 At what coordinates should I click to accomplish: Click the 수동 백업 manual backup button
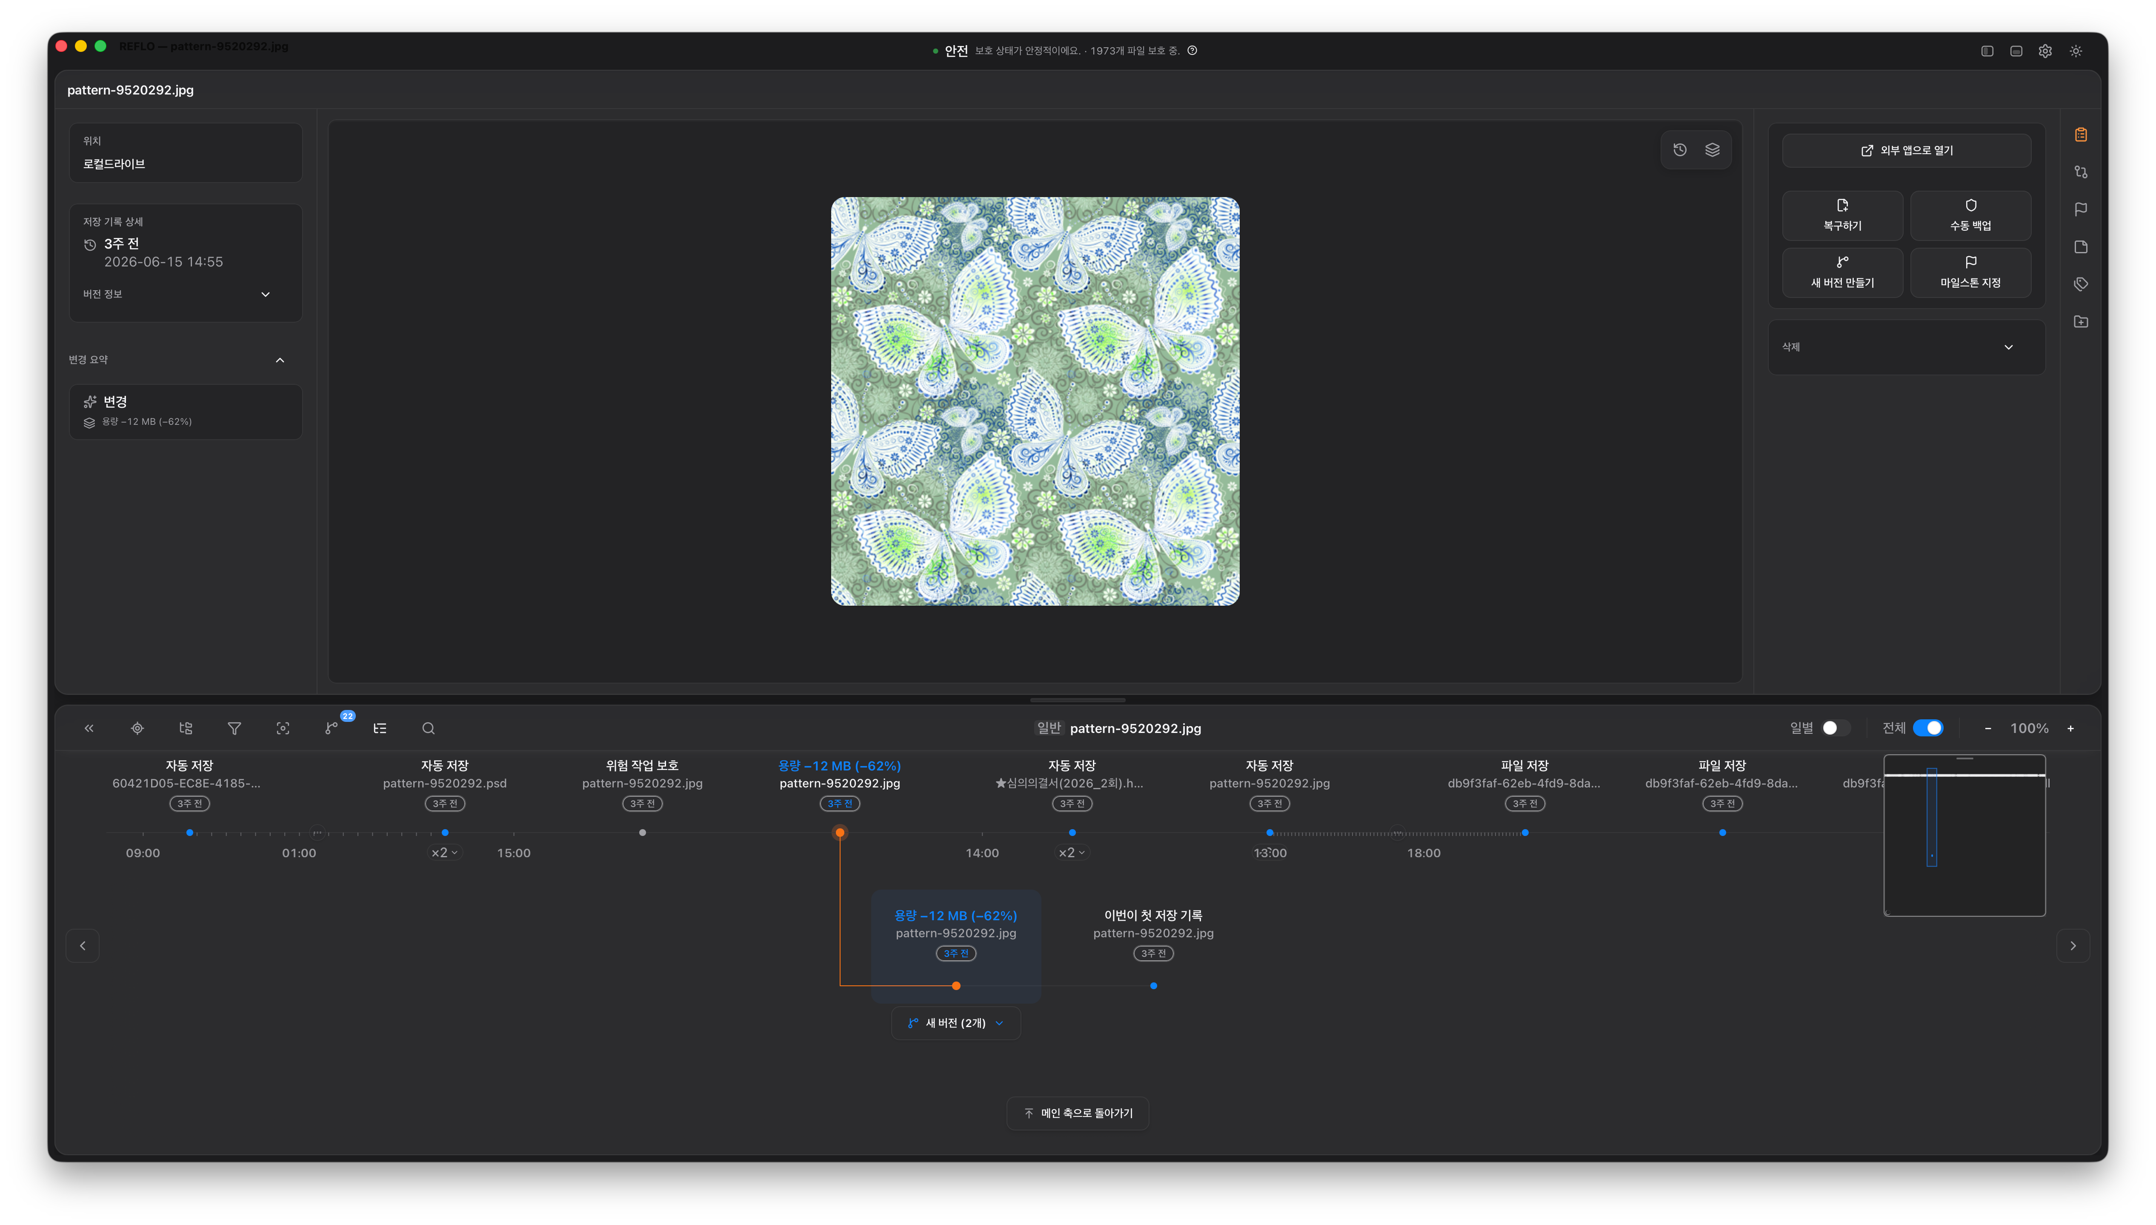1970,215
